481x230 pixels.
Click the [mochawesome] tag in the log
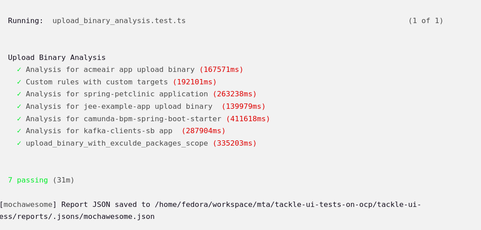pyautogui.click(x=28, y=205)
